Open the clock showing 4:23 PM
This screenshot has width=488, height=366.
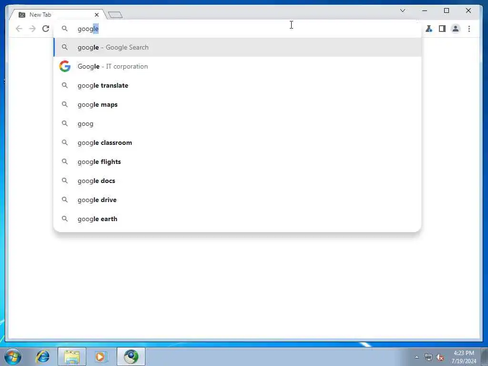tap(464, 357)
